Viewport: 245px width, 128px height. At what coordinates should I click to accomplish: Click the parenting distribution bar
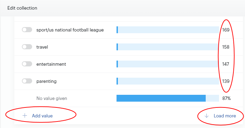pyautogui.click(x=168, y=81)
